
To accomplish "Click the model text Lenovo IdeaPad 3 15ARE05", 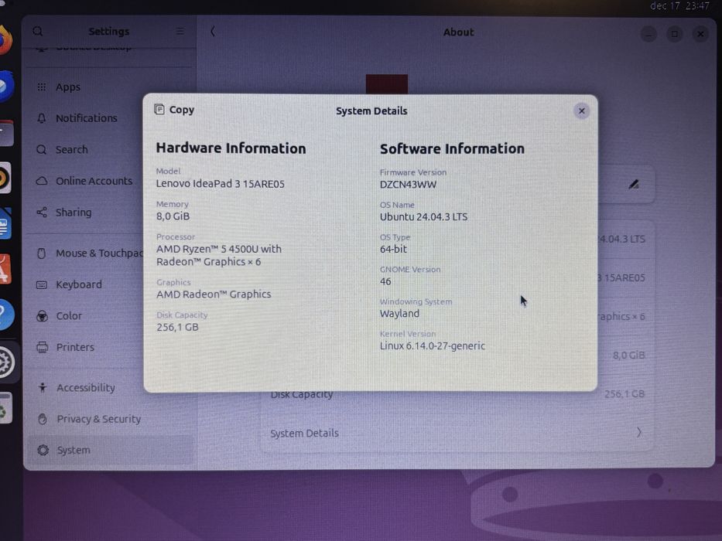I will click(220, 184).
